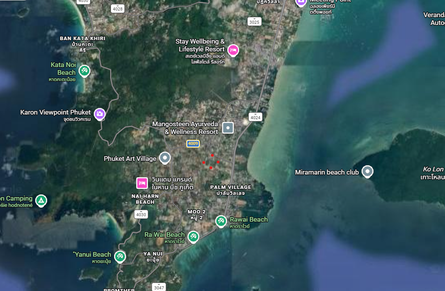The width and height of the screenshot is (445, 291).
Task: Click the 4024 road number badge
Action: [x=255, y=117]
